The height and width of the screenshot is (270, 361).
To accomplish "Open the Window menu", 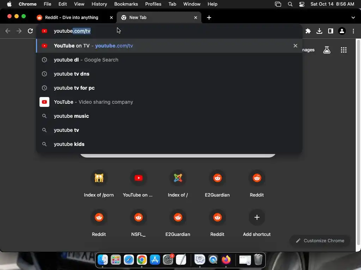I will [192, 4].
